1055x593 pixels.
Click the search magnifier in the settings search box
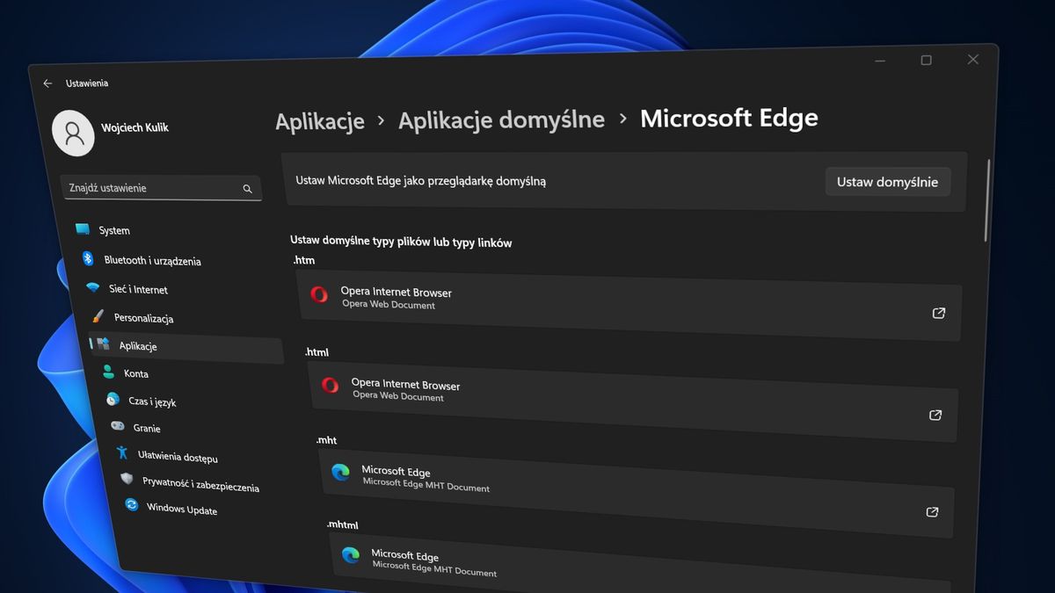(x=249, y=188)
